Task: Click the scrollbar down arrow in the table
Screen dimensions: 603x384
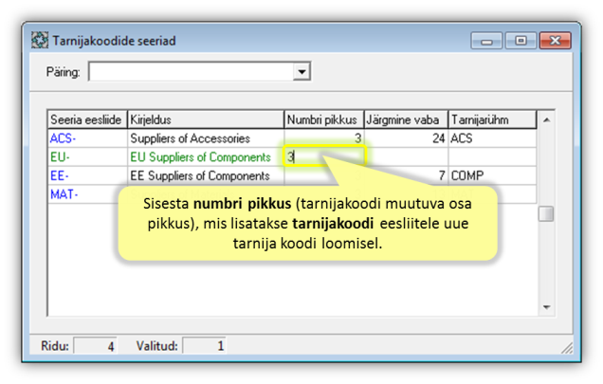Action: point(545,307)
